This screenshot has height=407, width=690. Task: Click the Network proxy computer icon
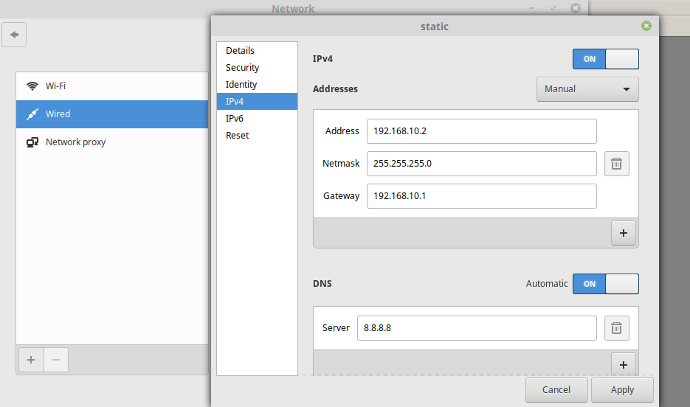click(x=32, y=142)
